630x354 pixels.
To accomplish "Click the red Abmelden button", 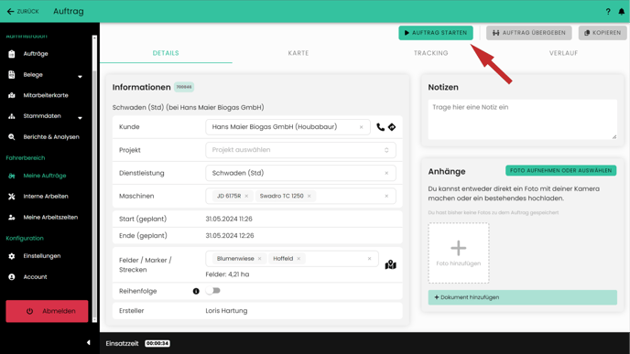I will (47, 311).
